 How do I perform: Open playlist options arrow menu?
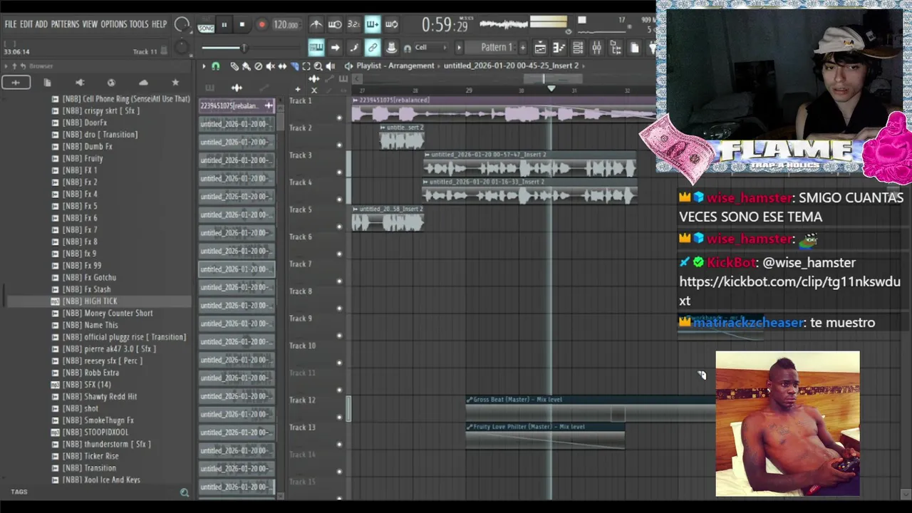point(204,66)
